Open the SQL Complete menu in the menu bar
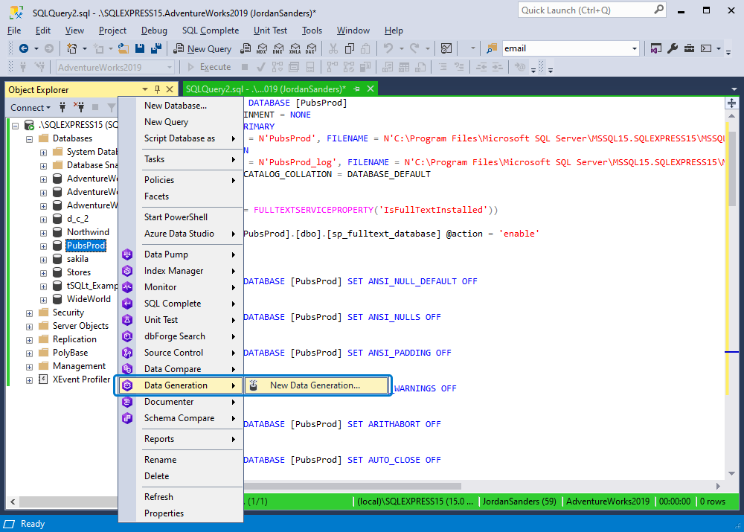The width and height of the screenshot is (744, 532). click(x=211, y=31)
